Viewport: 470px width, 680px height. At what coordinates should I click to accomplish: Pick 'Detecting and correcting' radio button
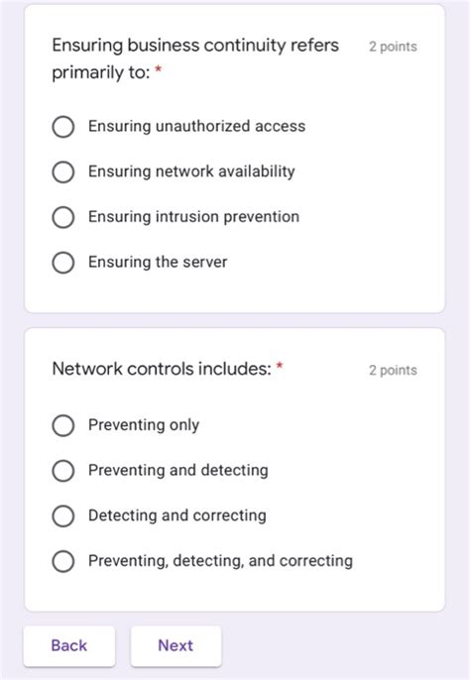[63, 515]
